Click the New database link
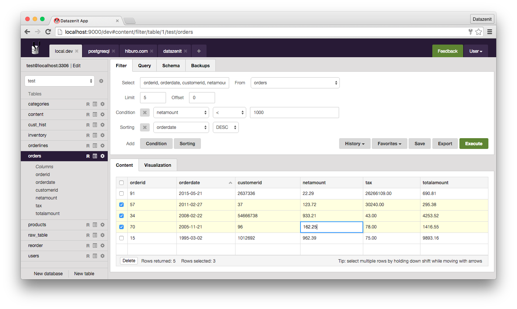The width and height of the screenshot is (517, 309). [48, 274]
